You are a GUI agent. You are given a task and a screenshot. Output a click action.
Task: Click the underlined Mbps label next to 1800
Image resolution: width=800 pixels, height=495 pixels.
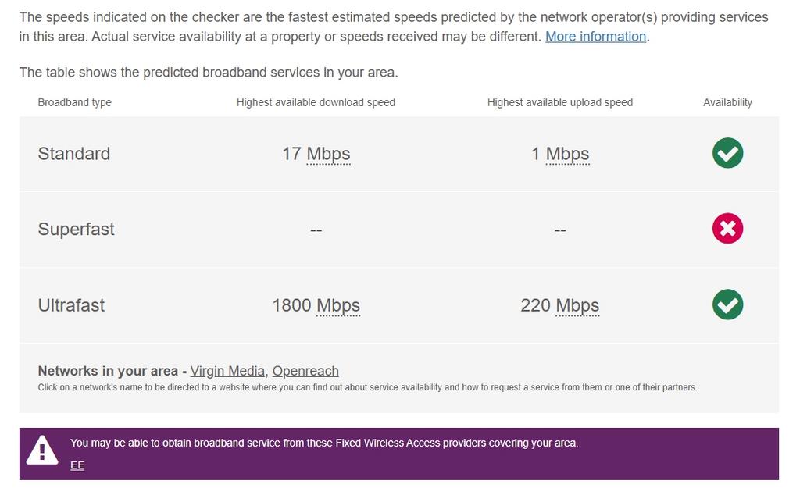click(341, 305)
